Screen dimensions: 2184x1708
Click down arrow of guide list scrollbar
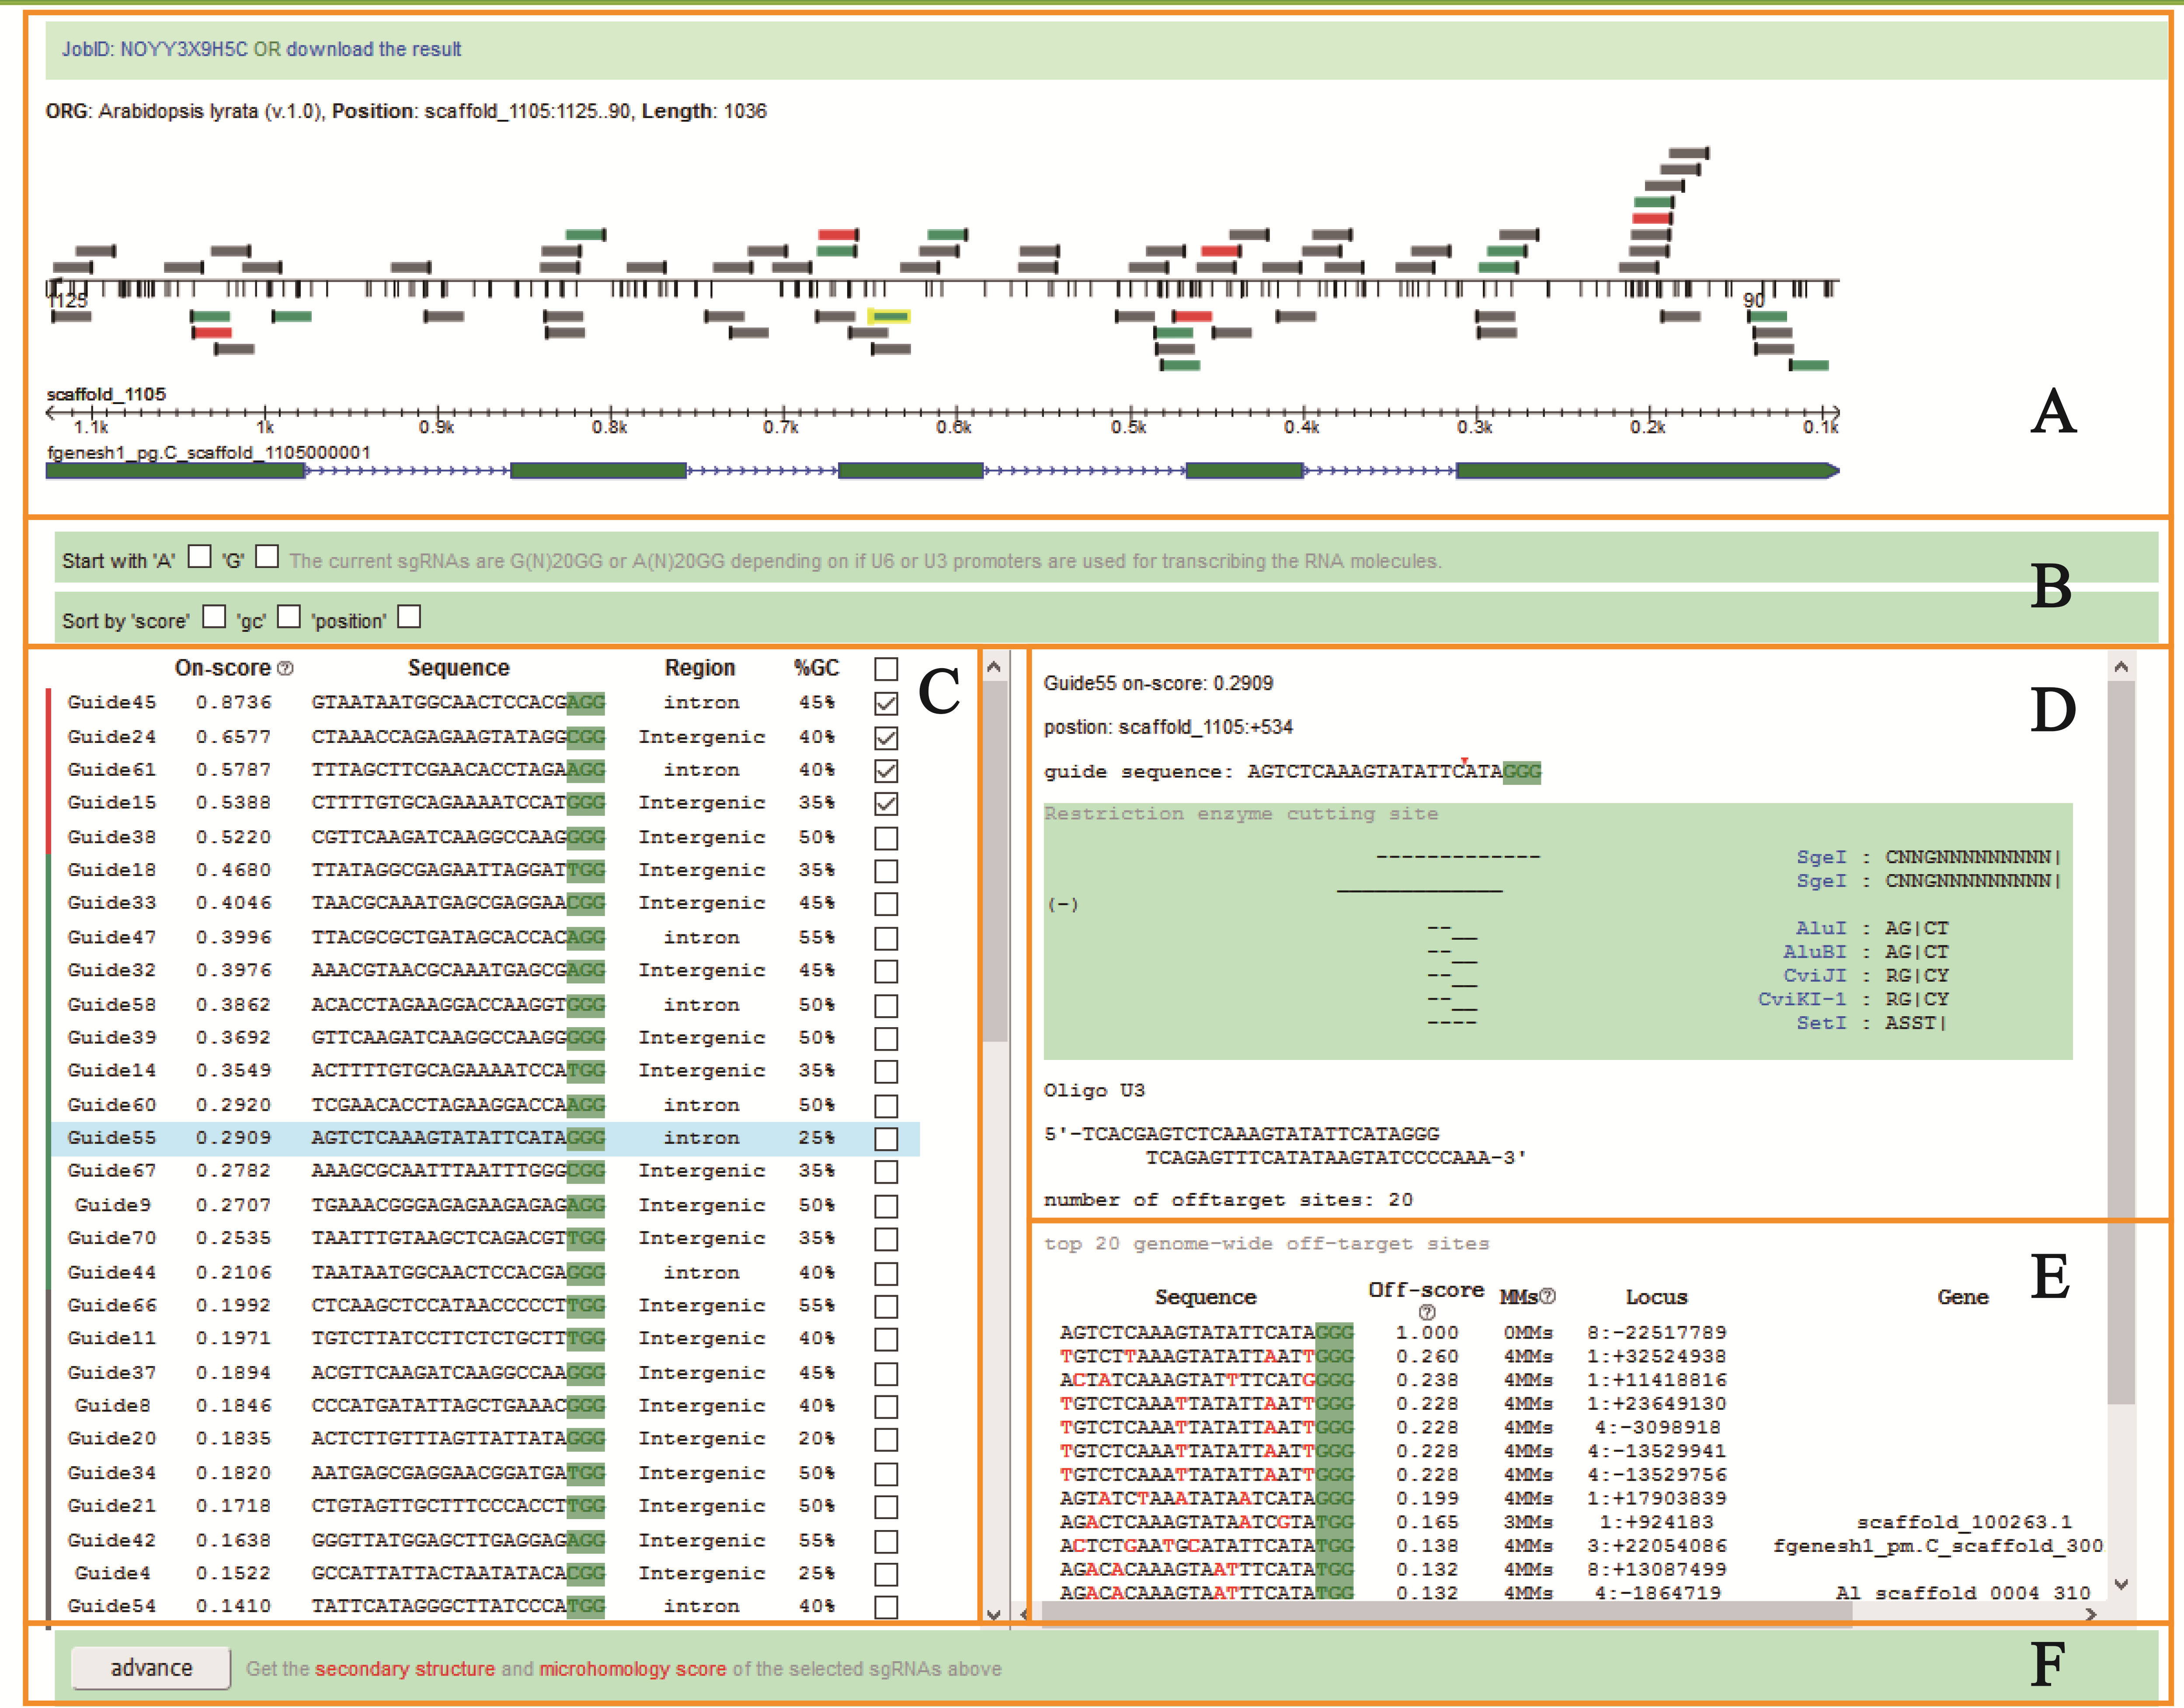tap(994, 1614)
